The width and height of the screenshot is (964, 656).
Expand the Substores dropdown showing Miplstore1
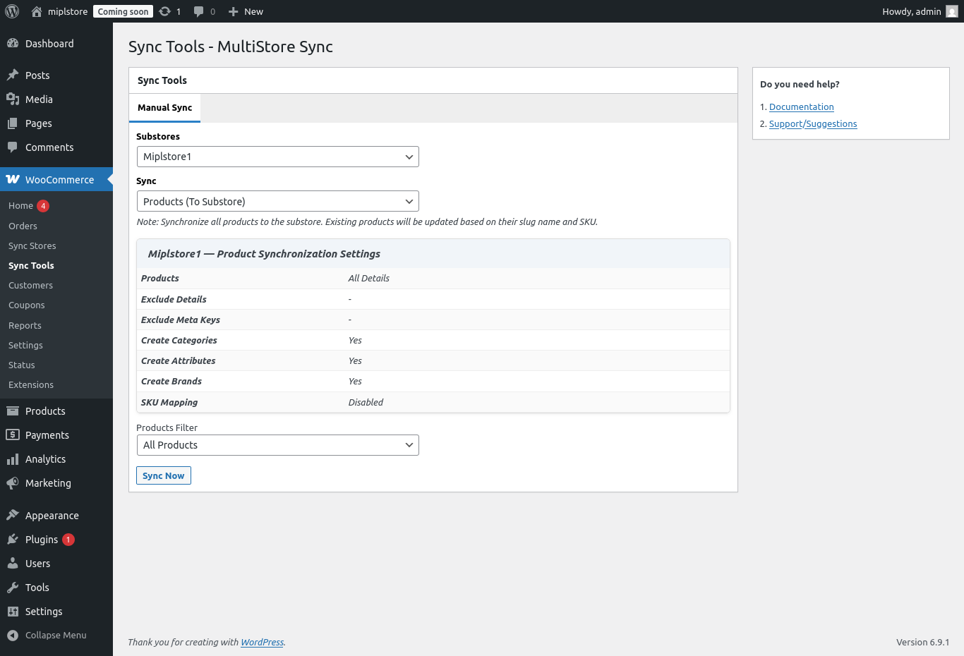click(x=277, y=157)
